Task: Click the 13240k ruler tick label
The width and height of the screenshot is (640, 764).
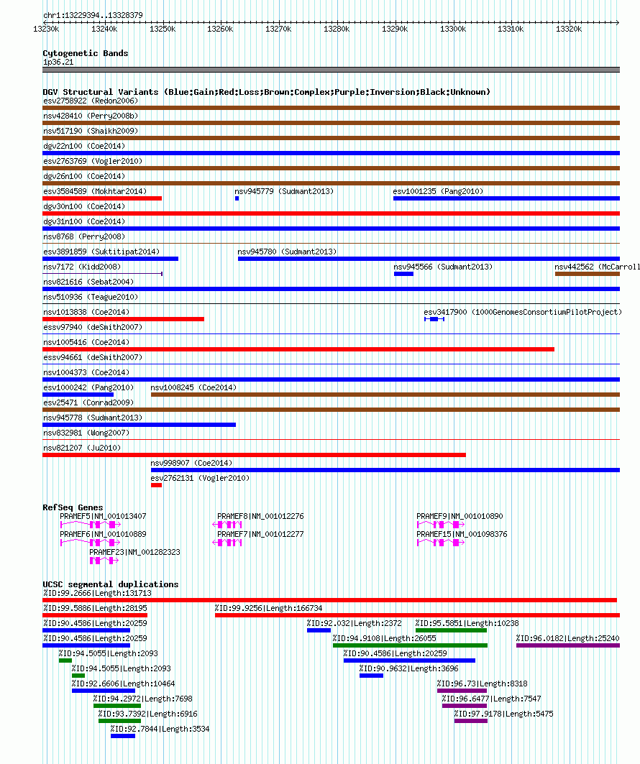Action: 104,29
